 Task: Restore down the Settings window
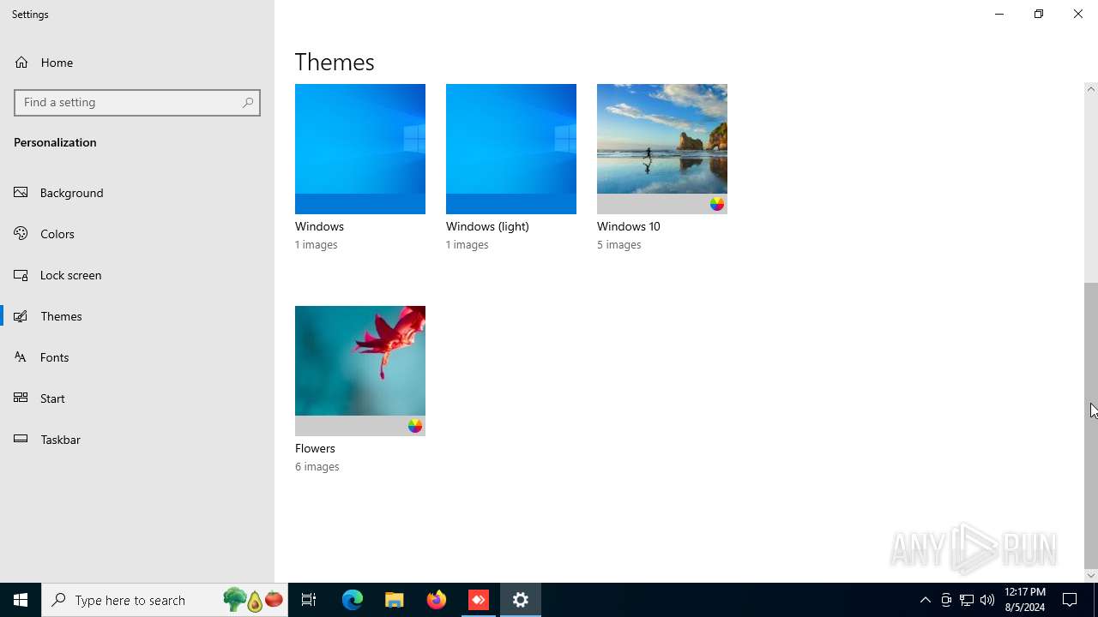pyautogui.click(x=1039, y=14)
